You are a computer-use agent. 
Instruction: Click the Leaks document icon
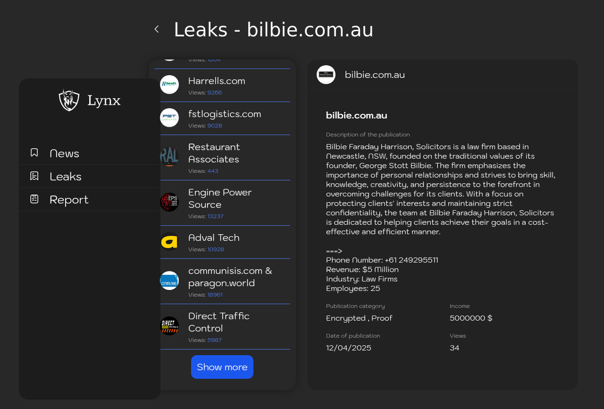click(34, 176)
